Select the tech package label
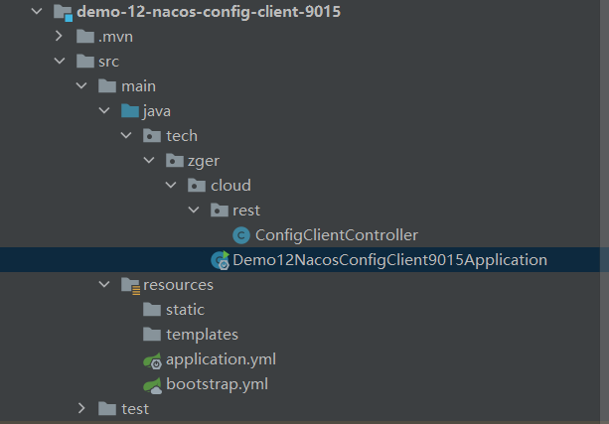Viewport: 609px width, 424px height. (x=182, y=136)
